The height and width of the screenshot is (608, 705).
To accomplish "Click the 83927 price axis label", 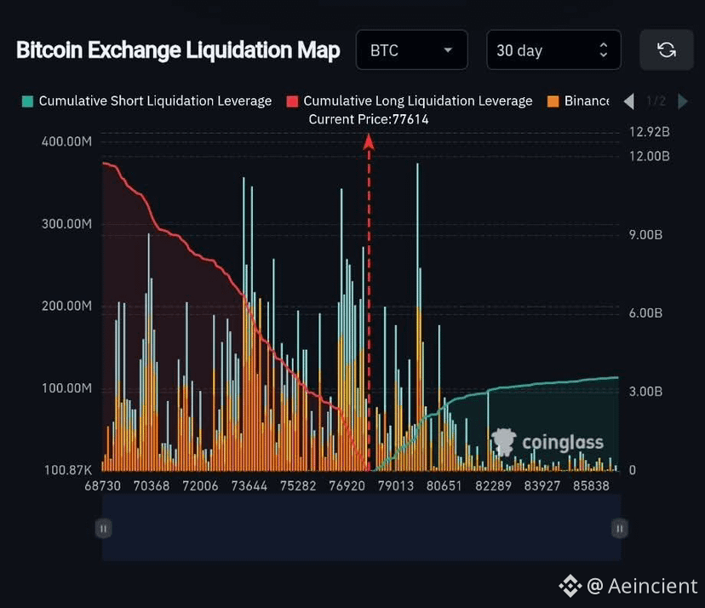I will tap(542, 486).
